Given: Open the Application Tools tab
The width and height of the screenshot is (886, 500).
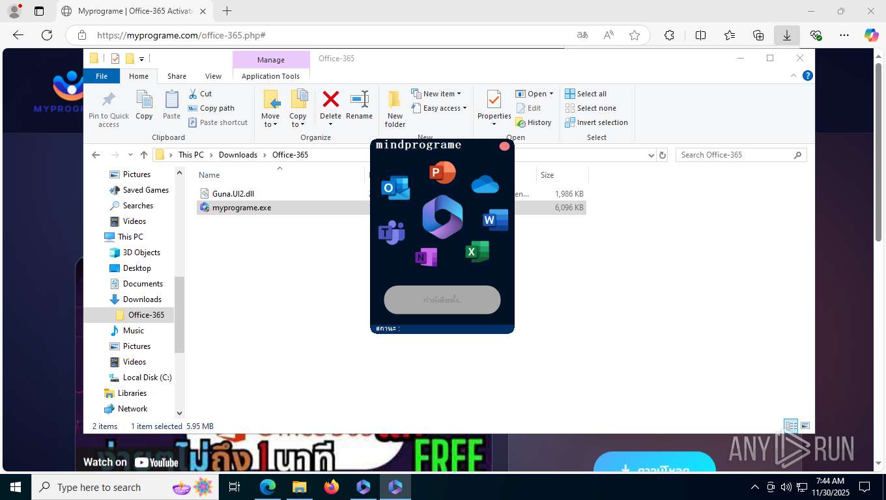Looking at the screenshot, I should [x=270, y=76].
